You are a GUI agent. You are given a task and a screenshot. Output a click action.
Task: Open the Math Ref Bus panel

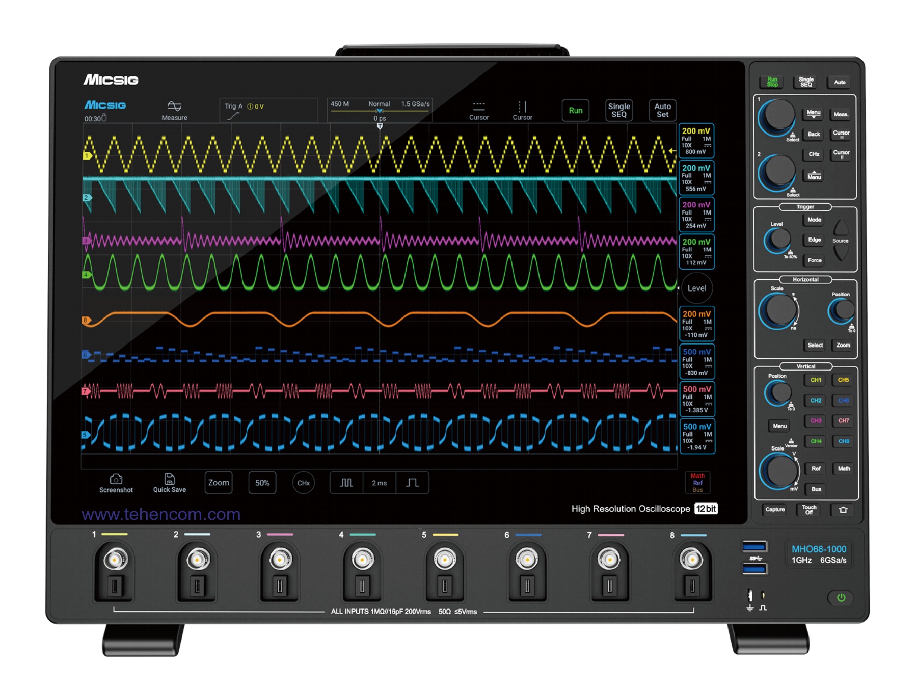[x=697, y=483]
